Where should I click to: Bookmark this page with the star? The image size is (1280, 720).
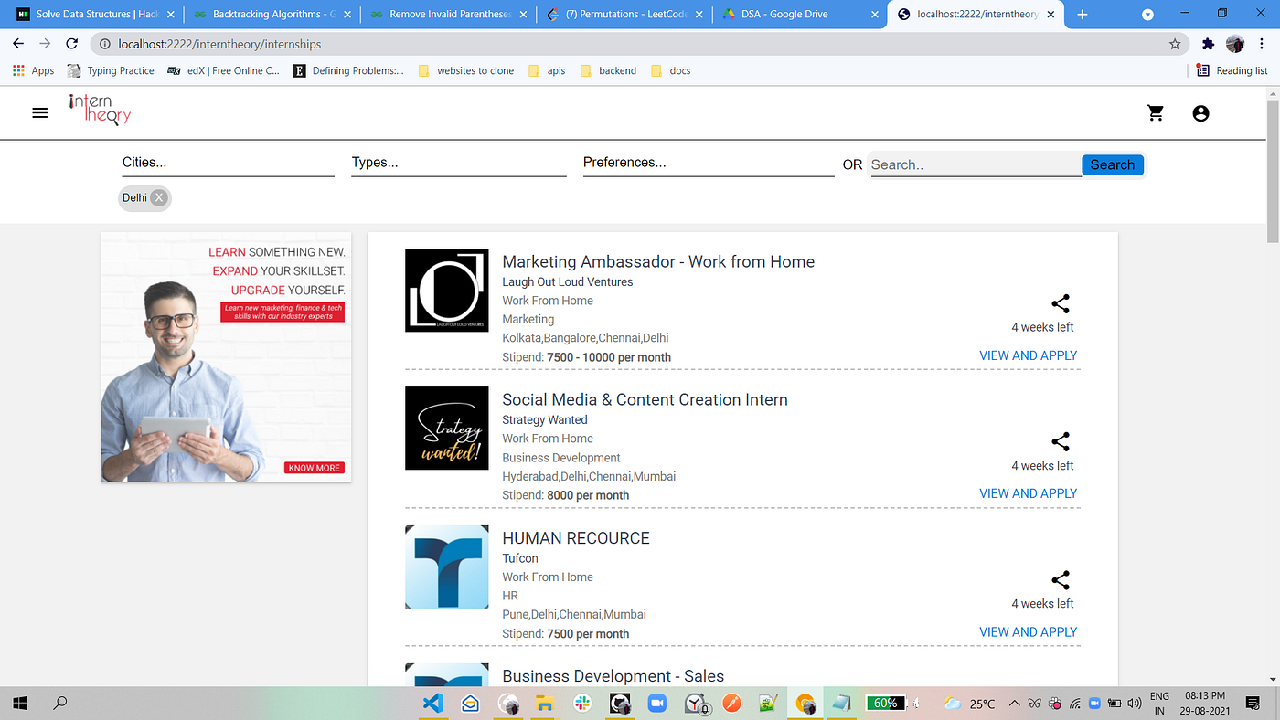1175,44
